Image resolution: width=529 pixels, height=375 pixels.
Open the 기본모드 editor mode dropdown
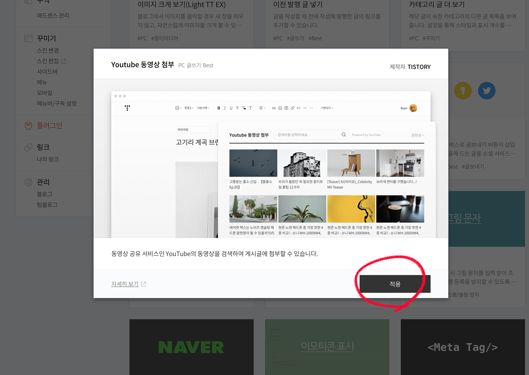pyautogui.click(x=327, y=108)
